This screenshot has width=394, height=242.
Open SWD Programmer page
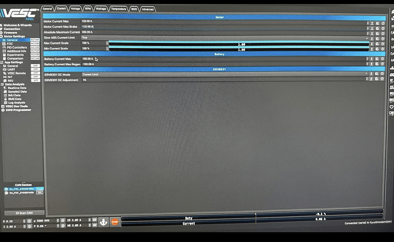pyautogui.click(x=18, y=110)
